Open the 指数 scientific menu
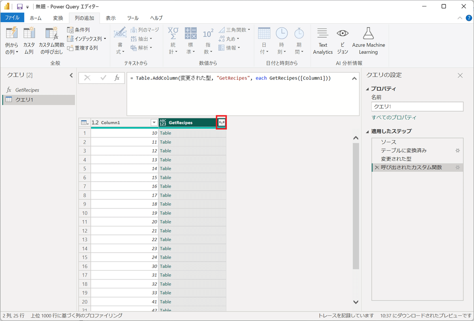The height and width of the screenshot is (321, 474). click(208, 41)
